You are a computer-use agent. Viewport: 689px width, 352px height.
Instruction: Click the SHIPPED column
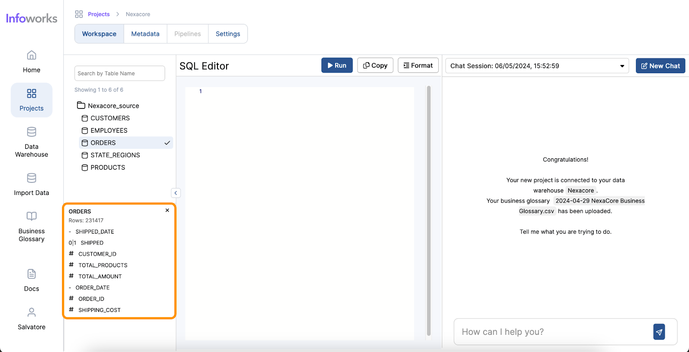pos(92,243)
